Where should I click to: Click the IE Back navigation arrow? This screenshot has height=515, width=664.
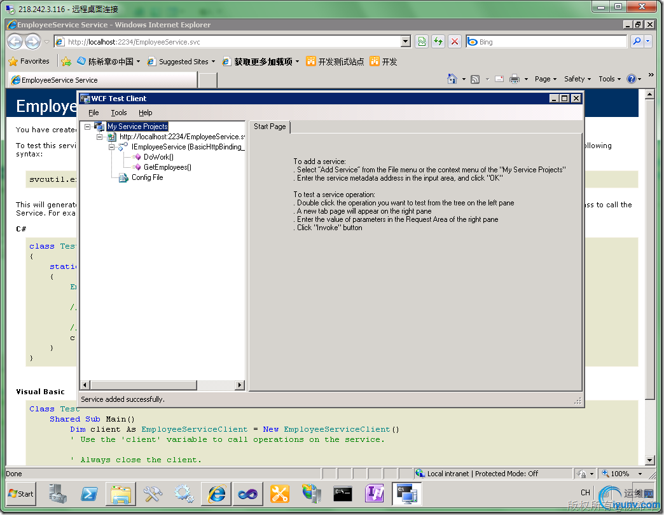(15, 41)
